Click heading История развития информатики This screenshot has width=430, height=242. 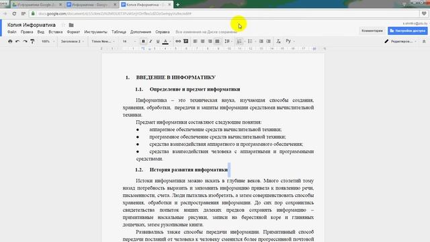189,170
